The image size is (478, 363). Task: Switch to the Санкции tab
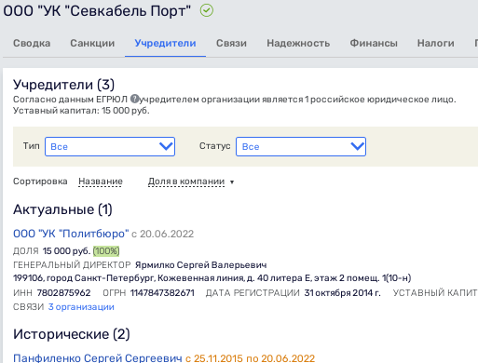(92, 43)
